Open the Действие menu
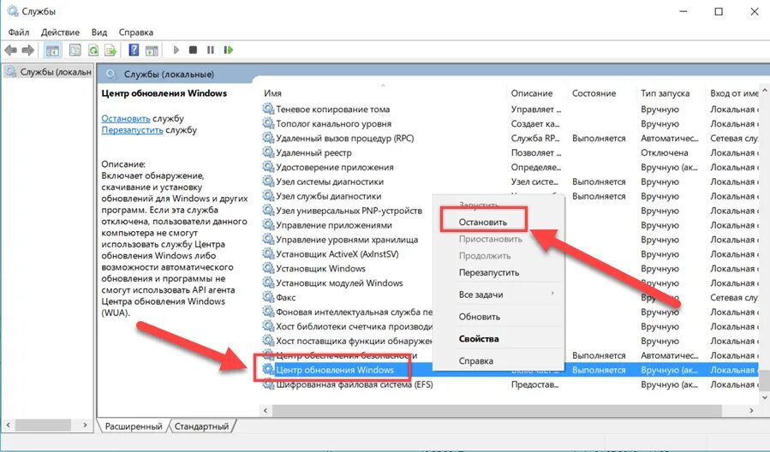 pos(60,33)
